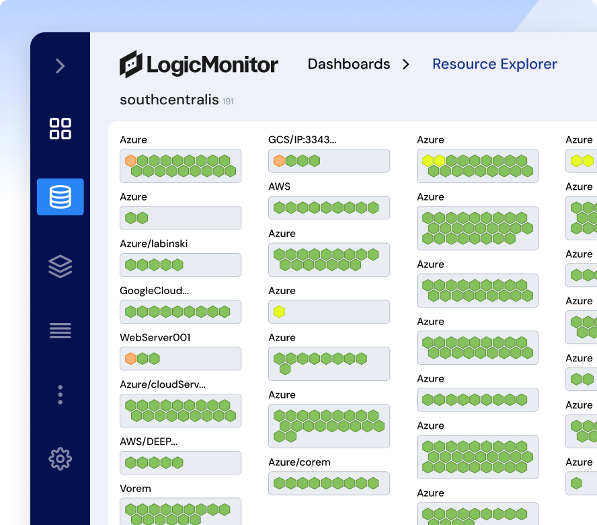
Task: Select the highlighted Resources database icon
Action: [x=60, y=197]
